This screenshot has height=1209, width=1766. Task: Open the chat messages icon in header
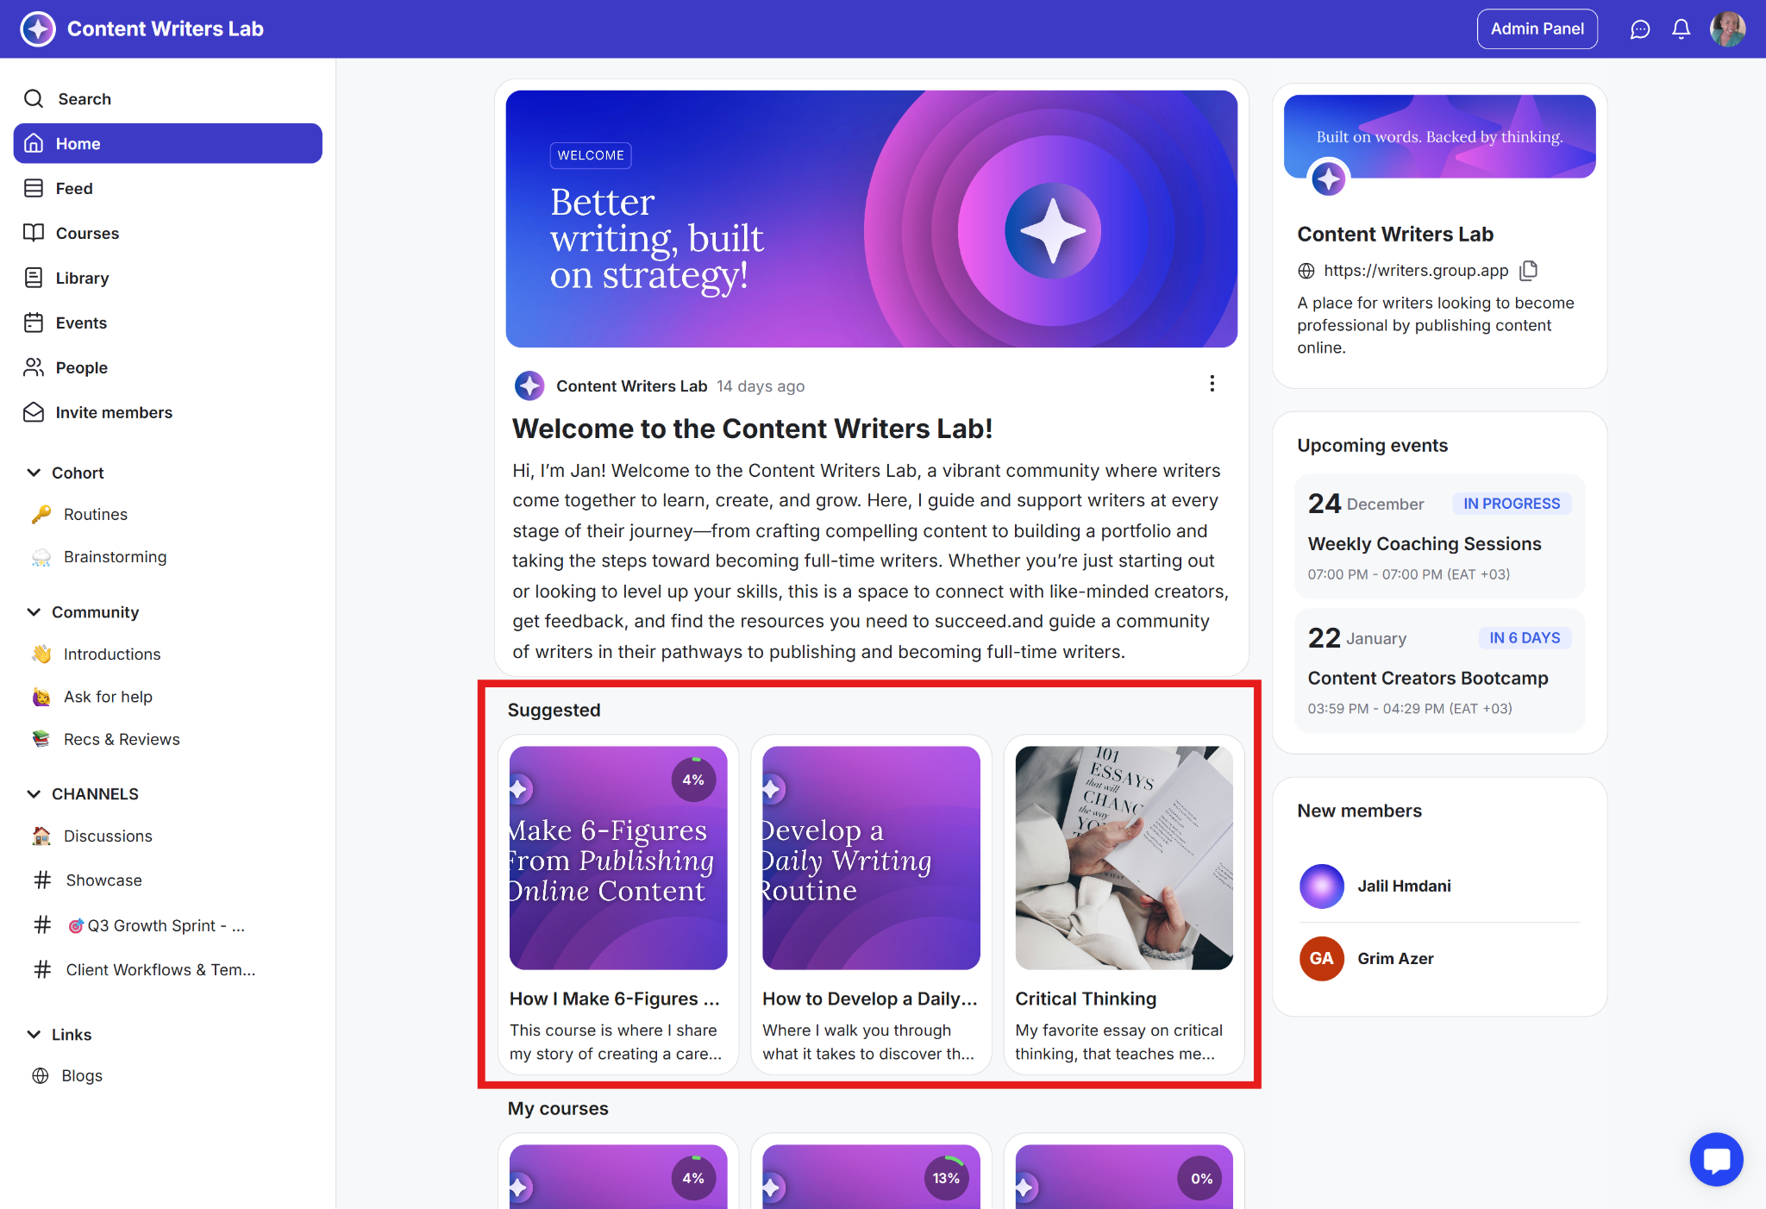pos(1639,29)
